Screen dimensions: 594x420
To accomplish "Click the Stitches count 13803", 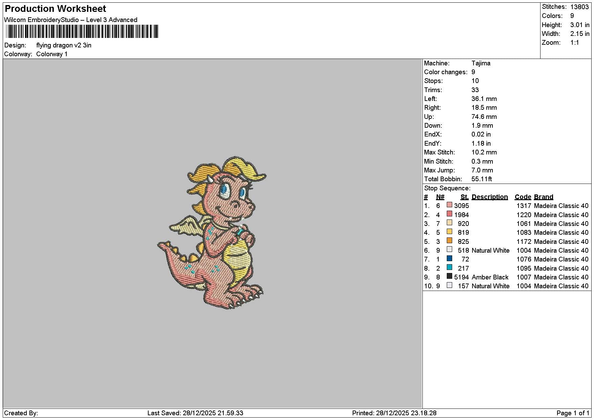I will click(x=579, y=7).
